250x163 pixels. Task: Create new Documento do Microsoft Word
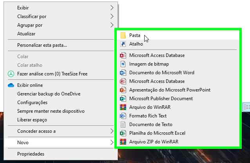click(178, 73)
